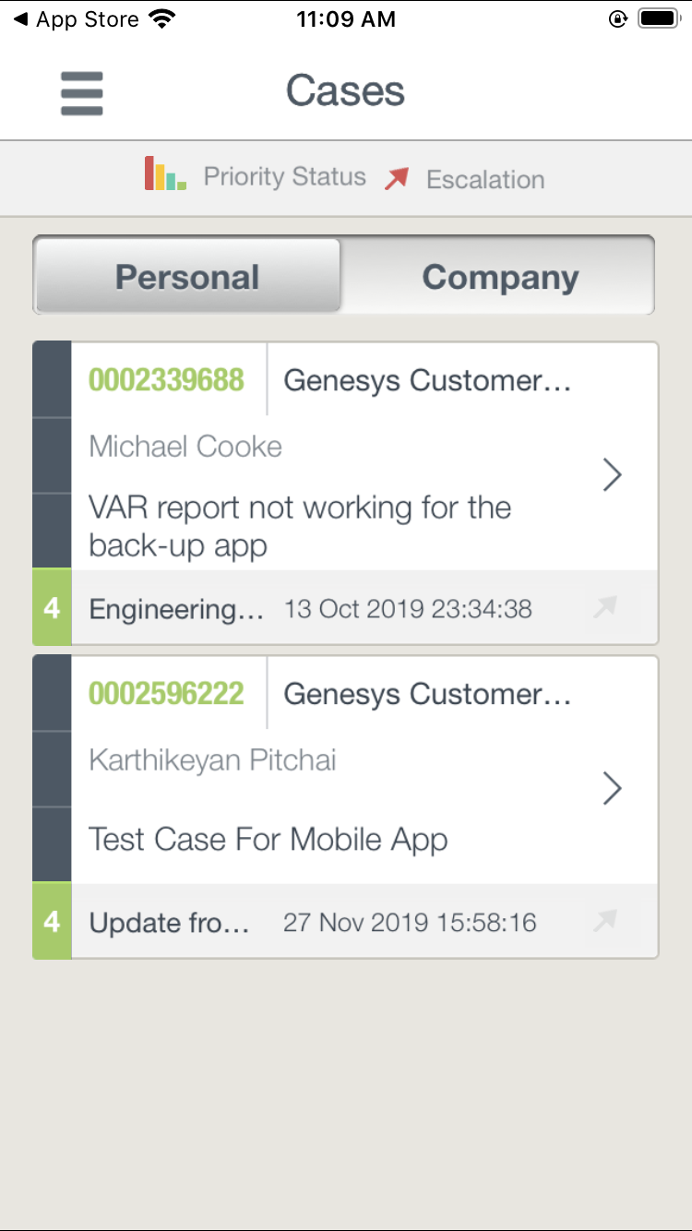Image resolution: width=692 pixels, height=1231 pixels.
Task: Open case number 0002596222
Action: pos(167,694)
